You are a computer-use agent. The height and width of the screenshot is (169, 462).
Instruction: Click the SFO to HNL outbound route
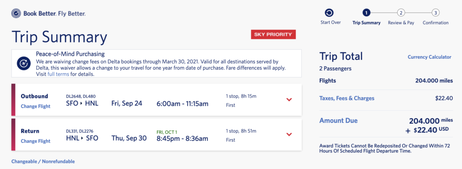pos(82,103)
